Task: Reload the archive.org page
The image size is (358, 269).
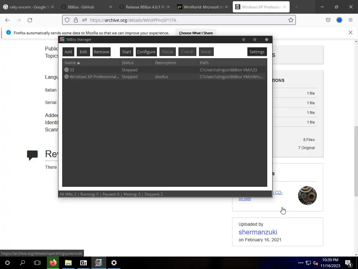Action: point(30,20)
